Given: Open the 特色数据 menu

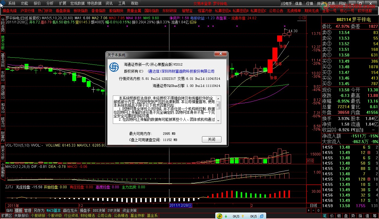Looking at the screenshot, I should (94, 4).
